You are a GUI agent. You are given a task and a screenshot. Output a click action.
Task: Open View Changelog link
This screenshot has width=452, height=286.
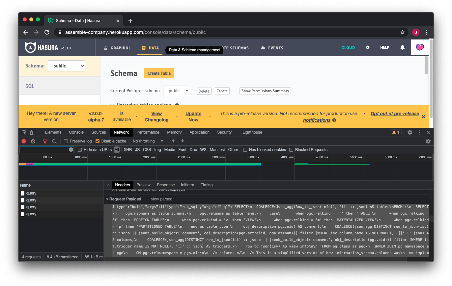tap(156, 117)
